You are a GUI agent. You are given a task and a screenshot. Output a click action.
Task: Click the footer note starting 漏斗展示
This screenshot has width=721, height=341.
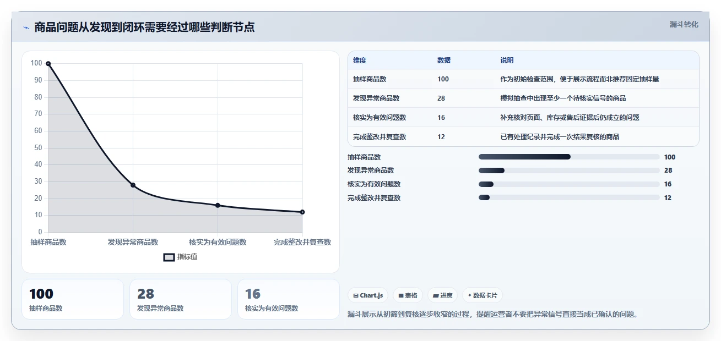click(493, 315)
